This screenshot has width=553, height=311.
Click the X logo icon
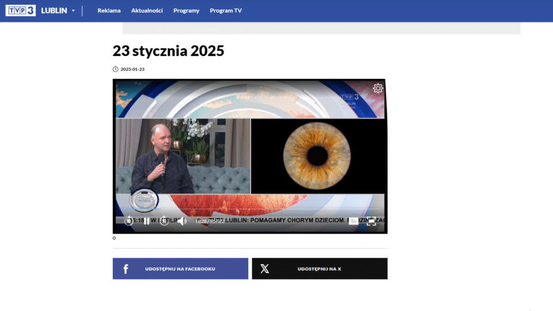(x=265, y=269)
